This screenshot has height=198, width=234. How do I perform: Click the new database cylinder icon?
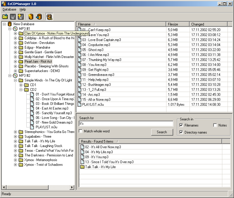click(x=31, y=17)
